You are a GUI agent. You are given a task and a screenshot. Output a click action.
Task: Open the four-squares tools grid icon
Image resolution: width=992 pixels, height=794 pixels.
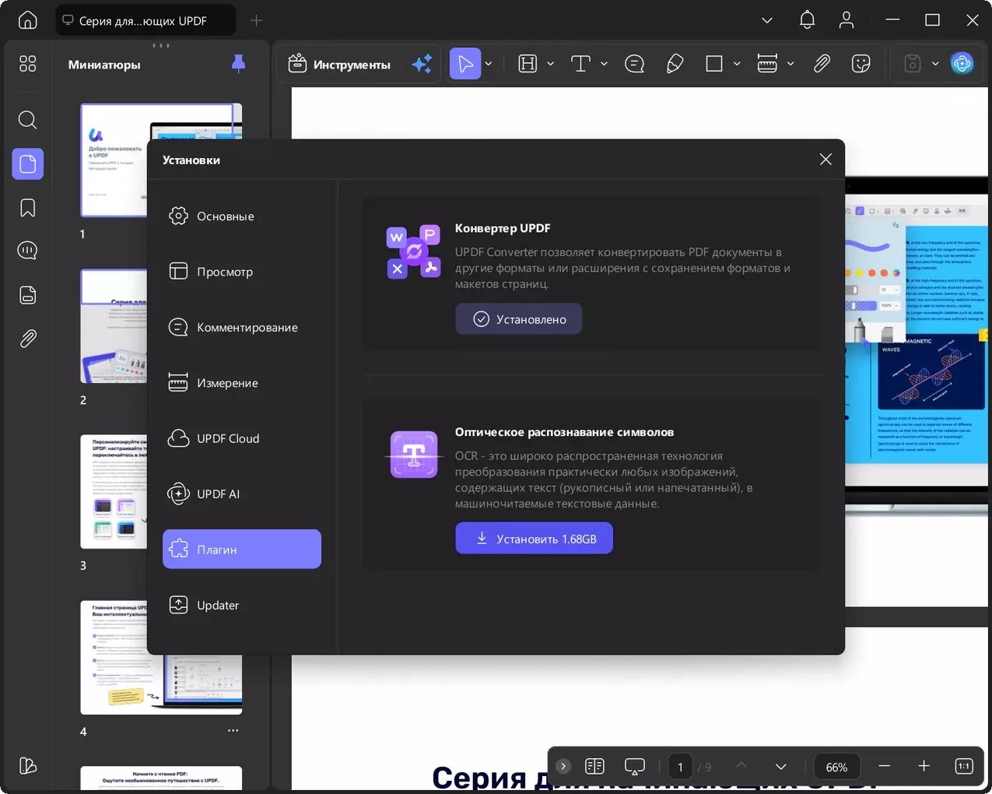(28, 64)
